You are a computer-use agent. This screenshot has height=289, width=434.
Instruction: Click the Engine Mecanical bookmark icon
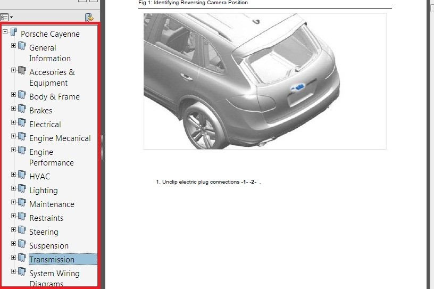[x=22, y=136]
